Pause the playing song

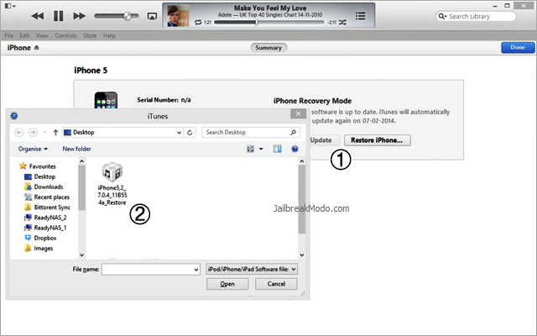click(x=58, y=16)
